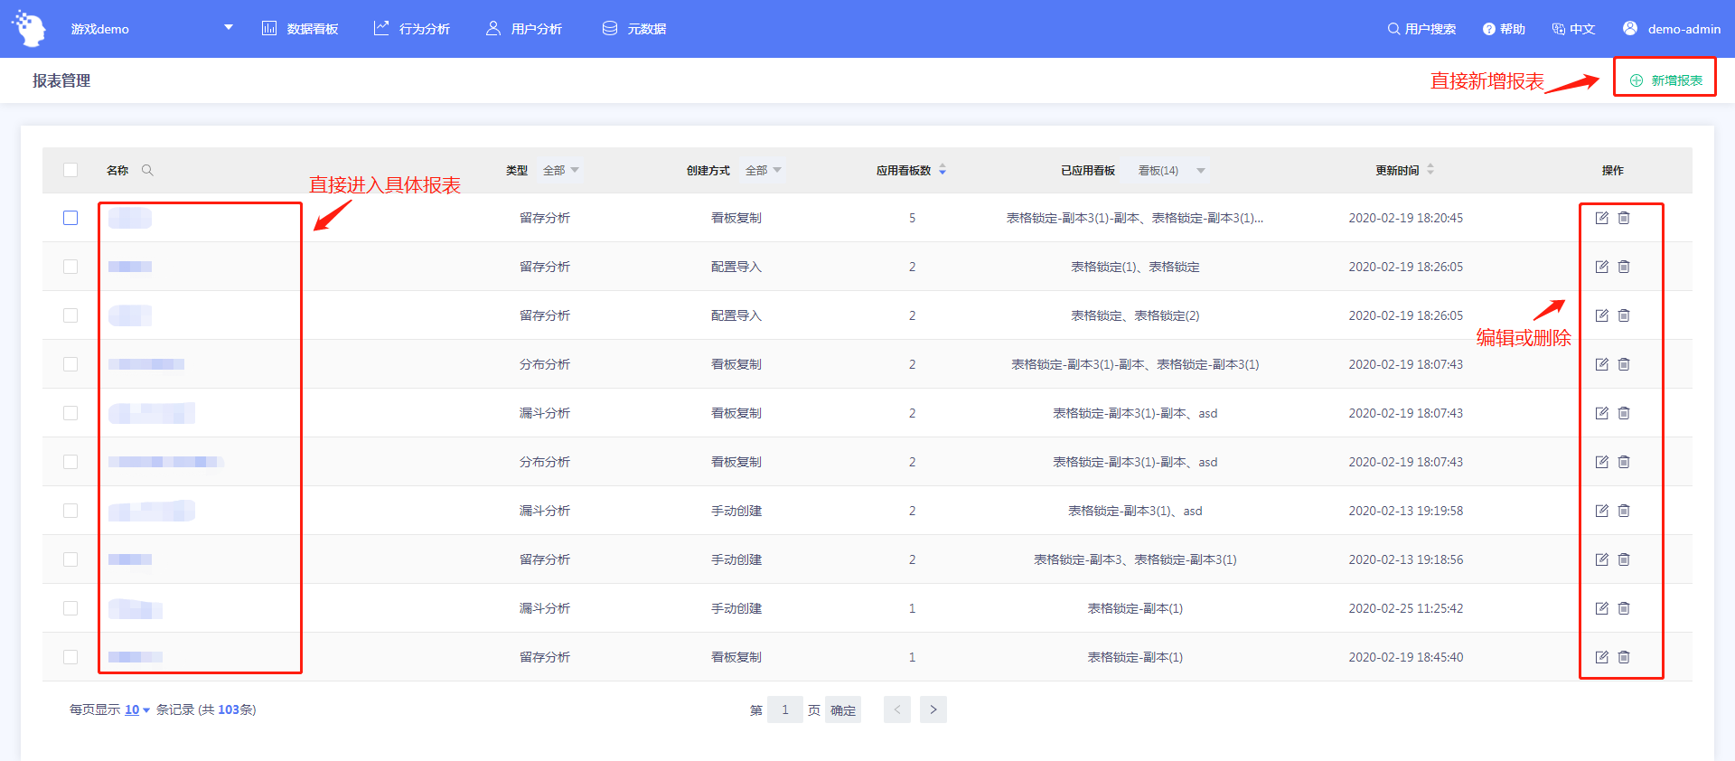The width and height of the screenshot is (1735, 761).
Task: Check the row updated 2020-02-25 11:25:42
Action: (70, 608)
